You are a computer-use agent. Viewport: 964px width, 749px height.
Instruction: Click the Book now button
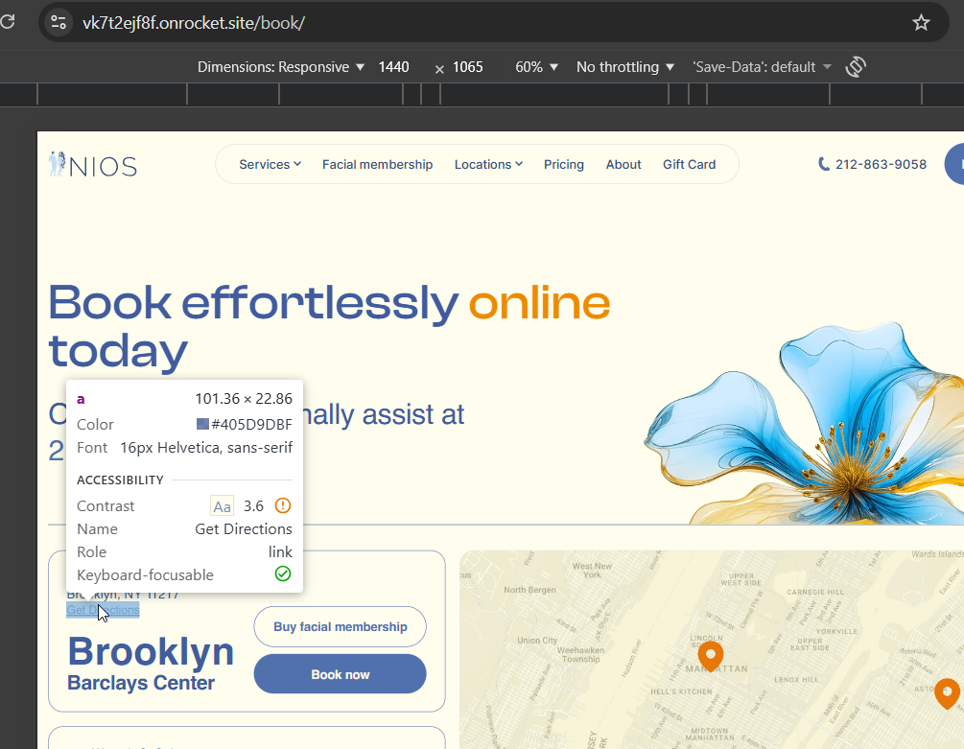coord(340,674)
